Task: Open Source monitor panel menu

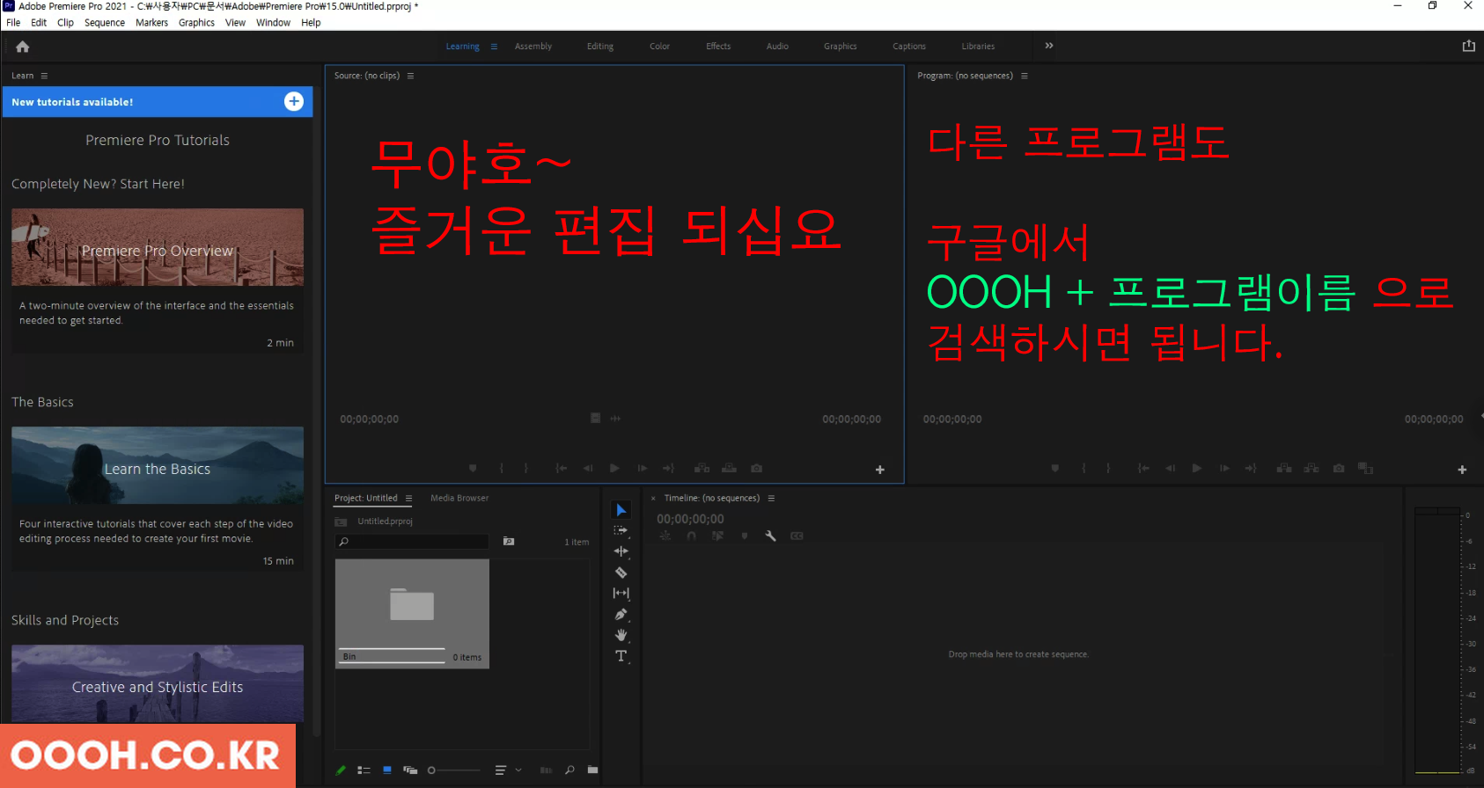Action: [410, 76]
